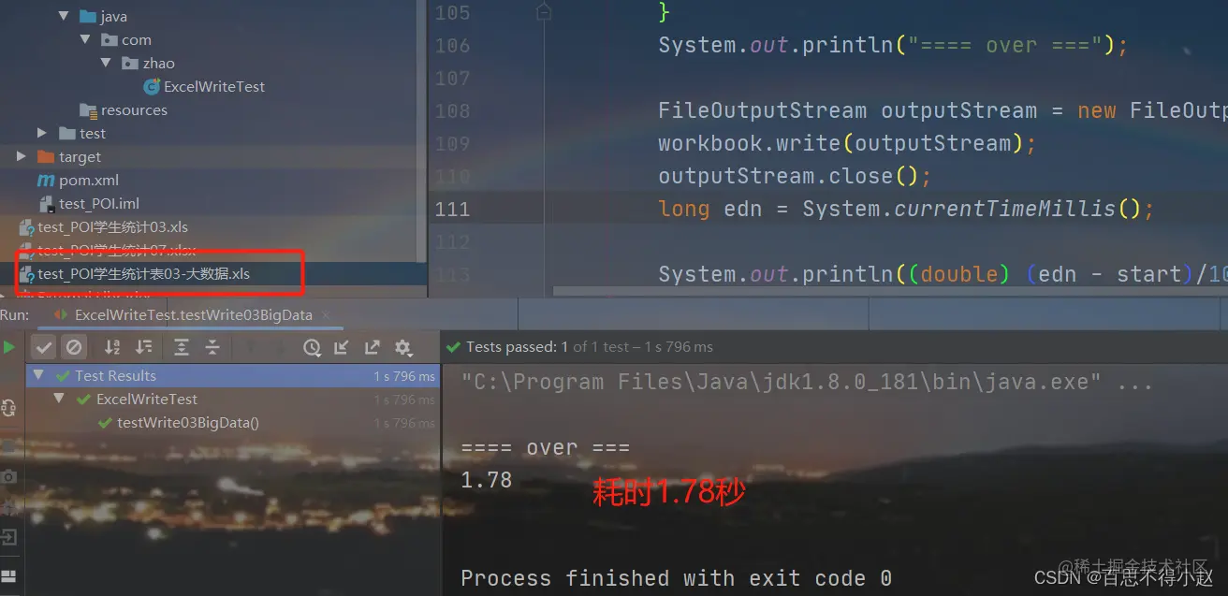The width and height of the screenshot is (1228, 596).
Task: Click the fold marker beside line 105
Action: coord(543,13)
